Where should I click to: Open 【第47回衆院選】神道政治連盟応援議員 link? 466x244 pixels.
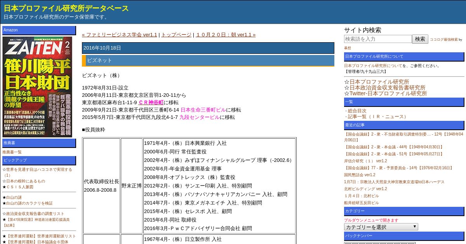36,222
